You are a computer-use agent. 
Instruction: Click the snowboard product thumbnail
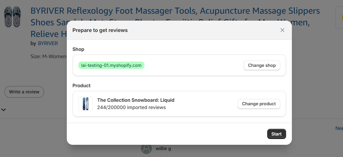(86, 104)
